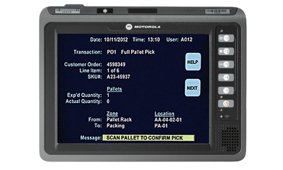Click the SKU value A23-45937

[119, 77]
